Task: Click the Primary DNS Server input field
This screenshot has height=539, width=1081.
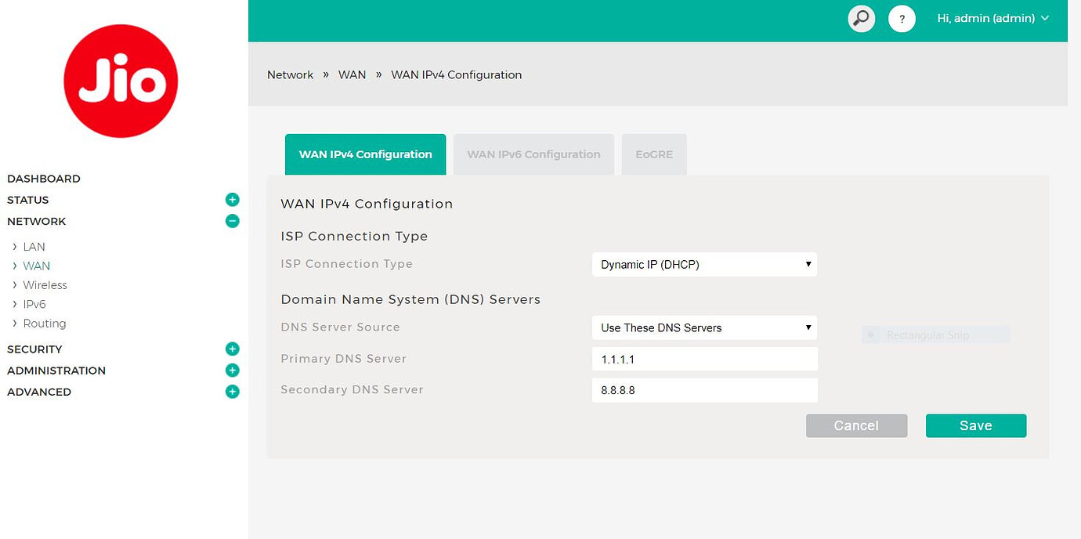Action: tap(703, 358)
